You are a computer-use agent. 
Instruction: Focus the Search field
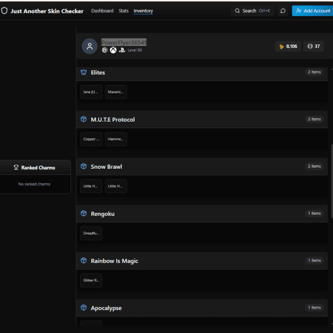pyautogui.click(x=253, y=11)
